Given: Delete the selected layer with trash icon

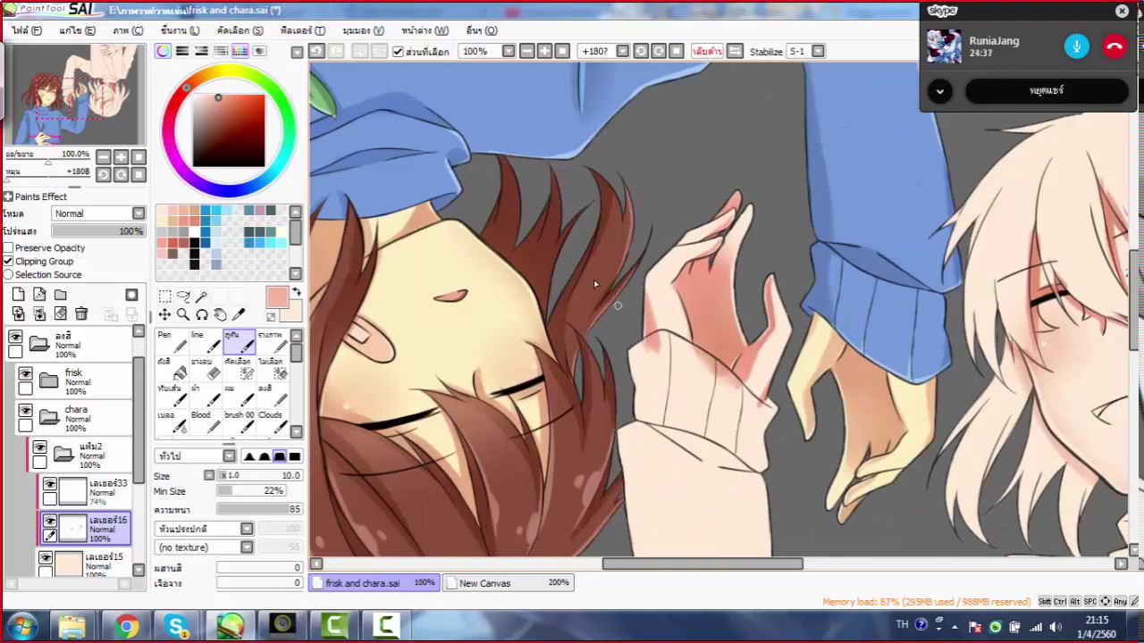Looking at the screenshot, I should (x=81, y=313).
